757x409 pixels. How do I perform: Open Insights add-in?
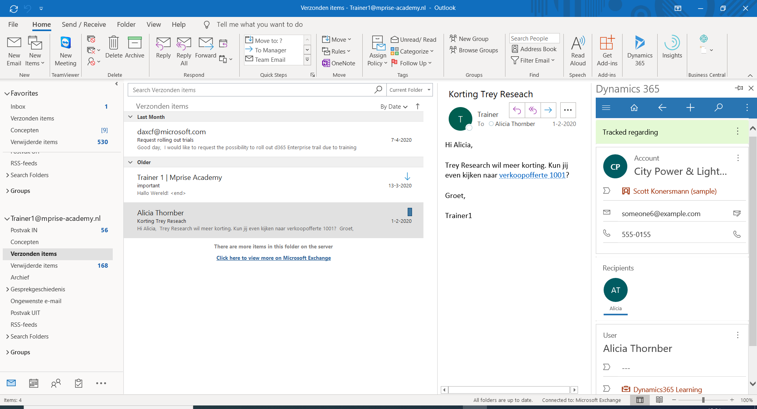point(672,47)
